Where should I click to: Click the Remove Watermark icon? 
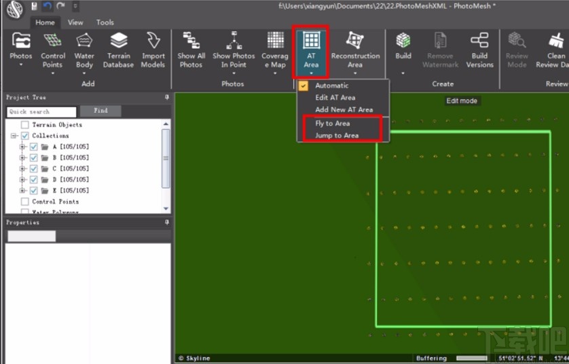point(440,40)
